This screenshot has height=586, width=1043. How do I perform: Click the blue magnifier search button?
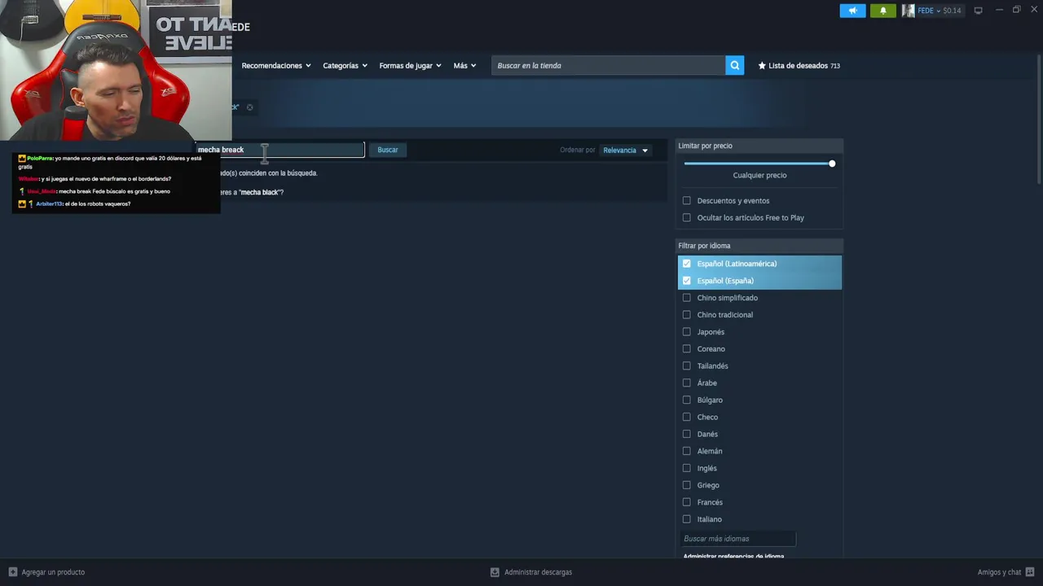pyautogui.click(x=735, y=66)
